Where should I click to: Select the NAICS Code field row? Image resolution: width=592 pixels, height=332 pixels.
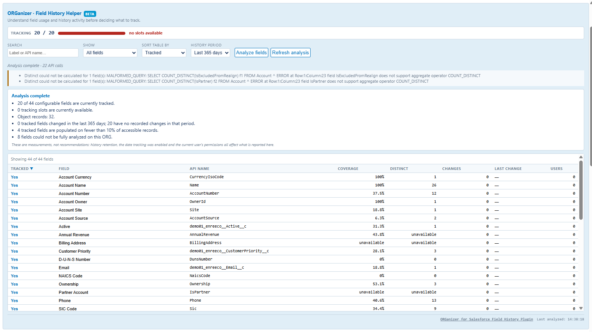[x=293, y=276]
